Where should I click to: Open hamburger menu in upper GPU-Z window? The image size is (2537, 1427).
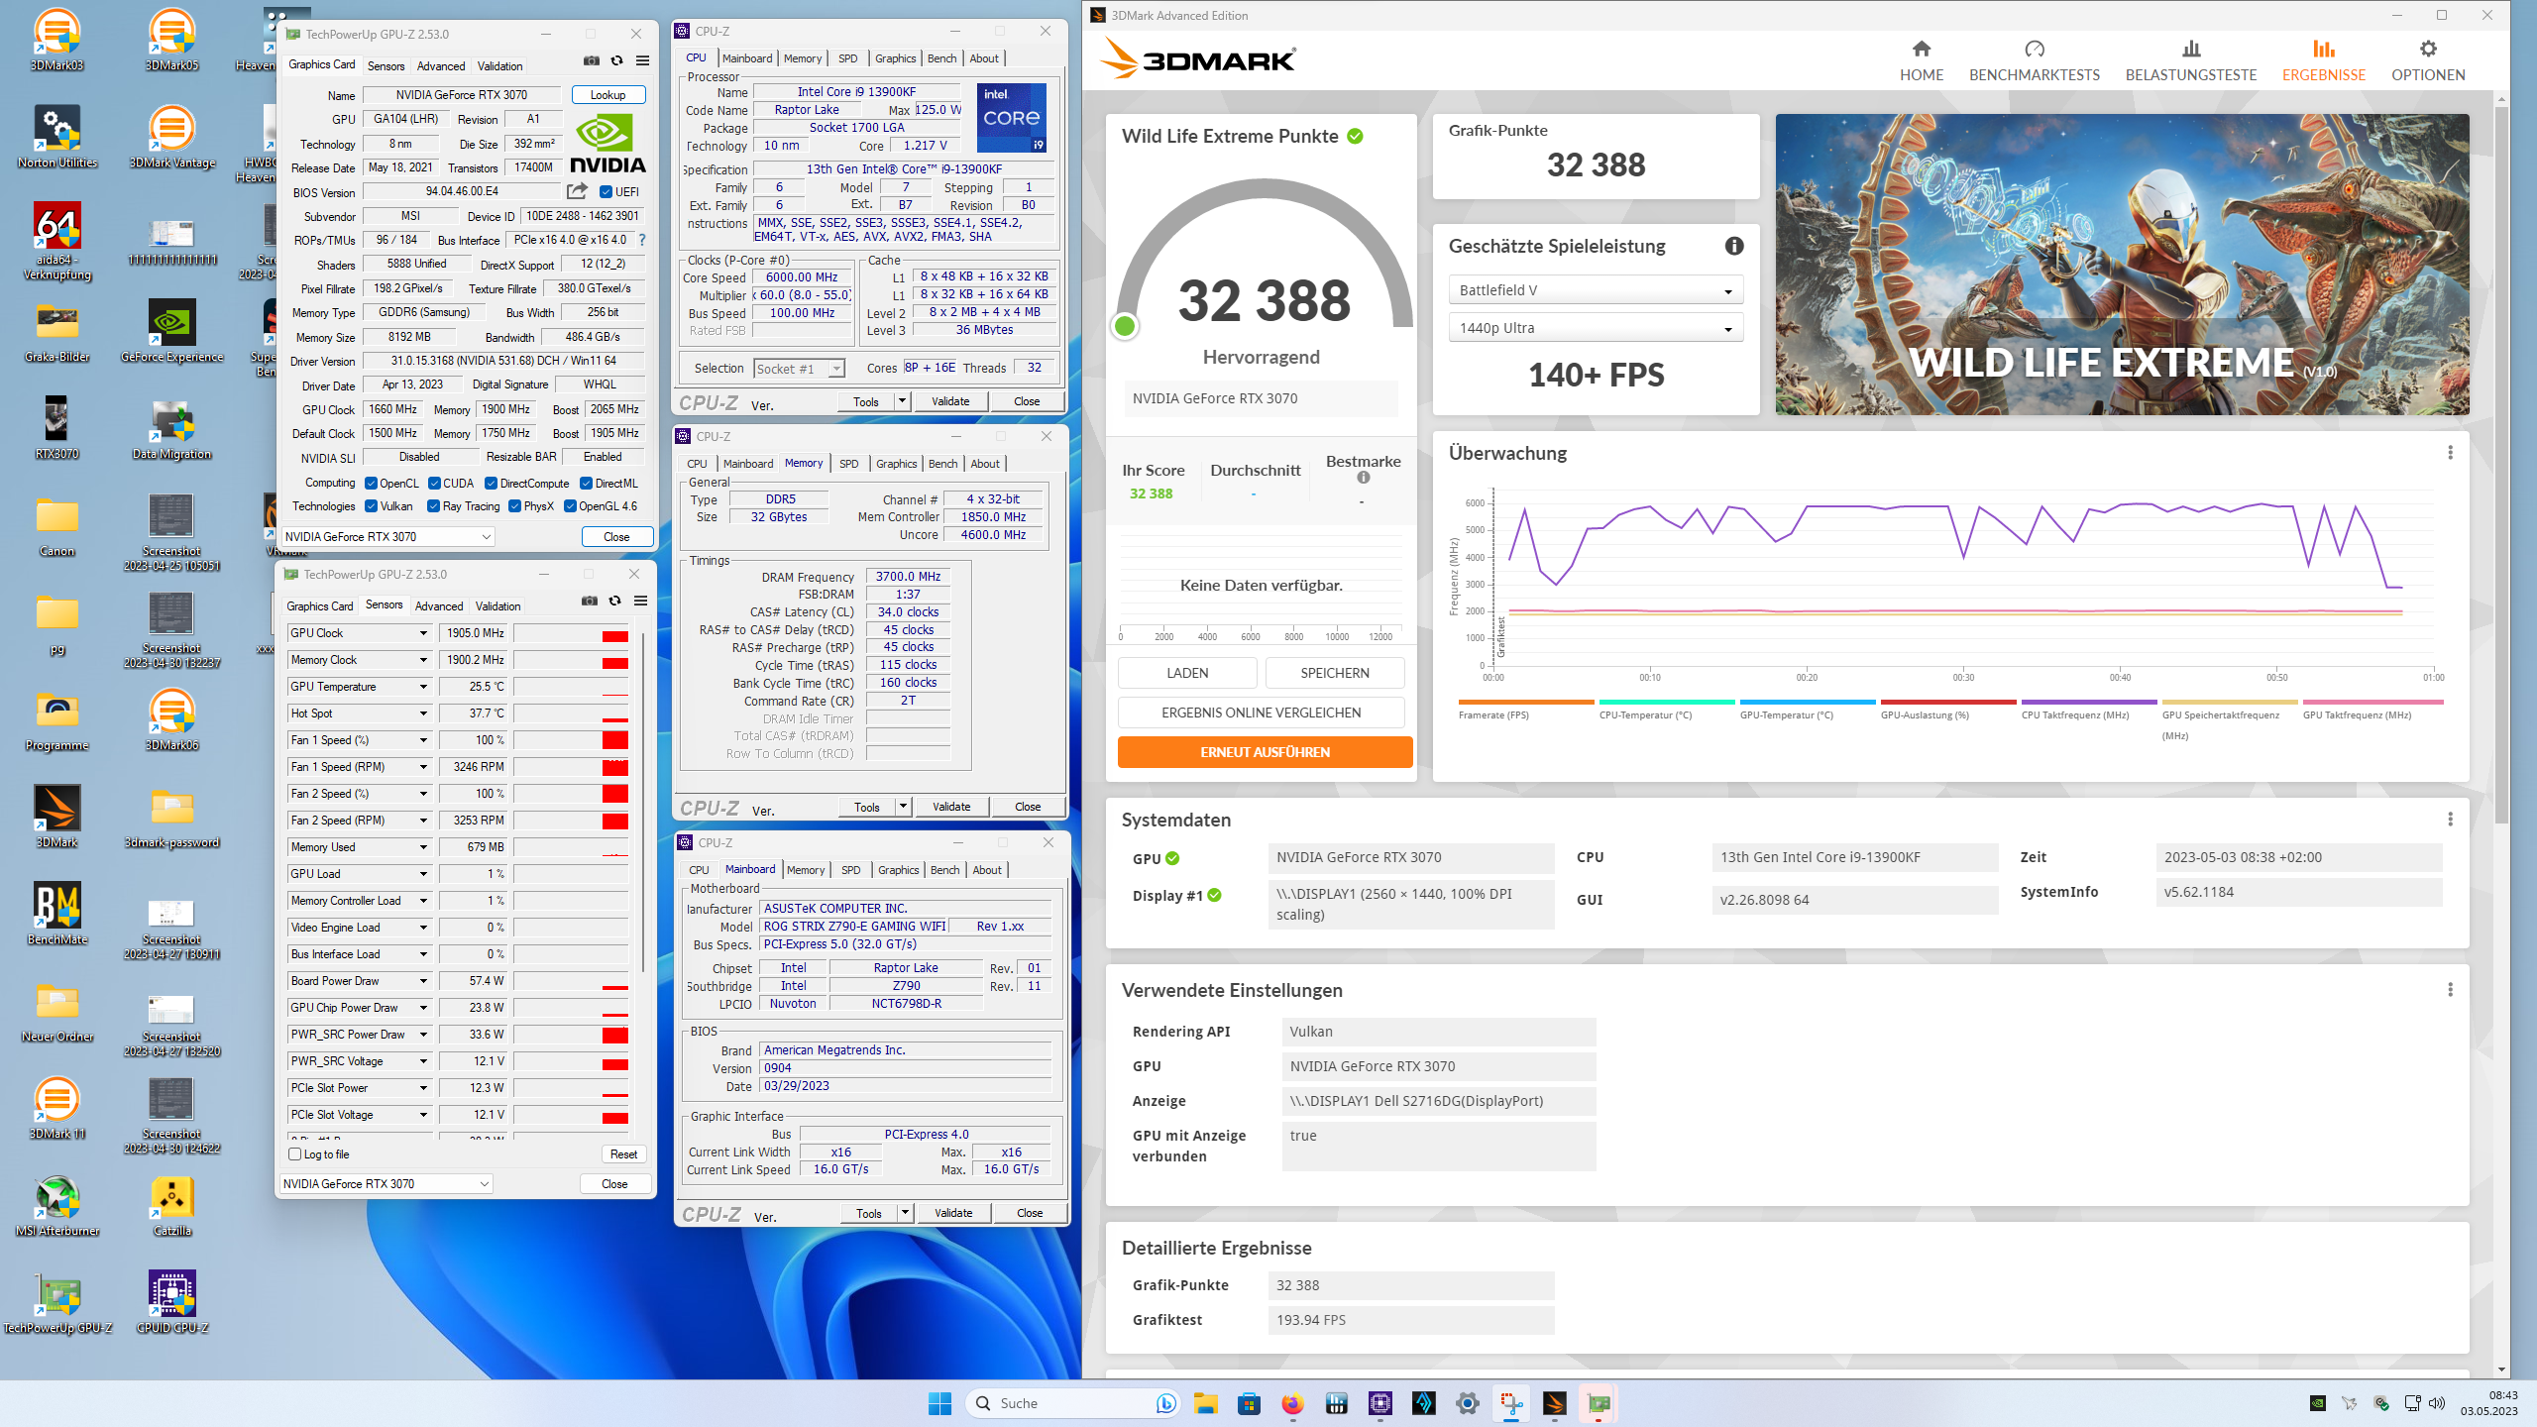click(x=642, y=60)
